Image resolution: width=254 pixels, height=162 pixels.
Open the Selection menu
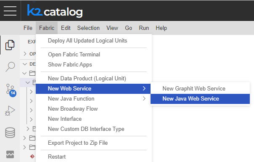coord(88,28)
